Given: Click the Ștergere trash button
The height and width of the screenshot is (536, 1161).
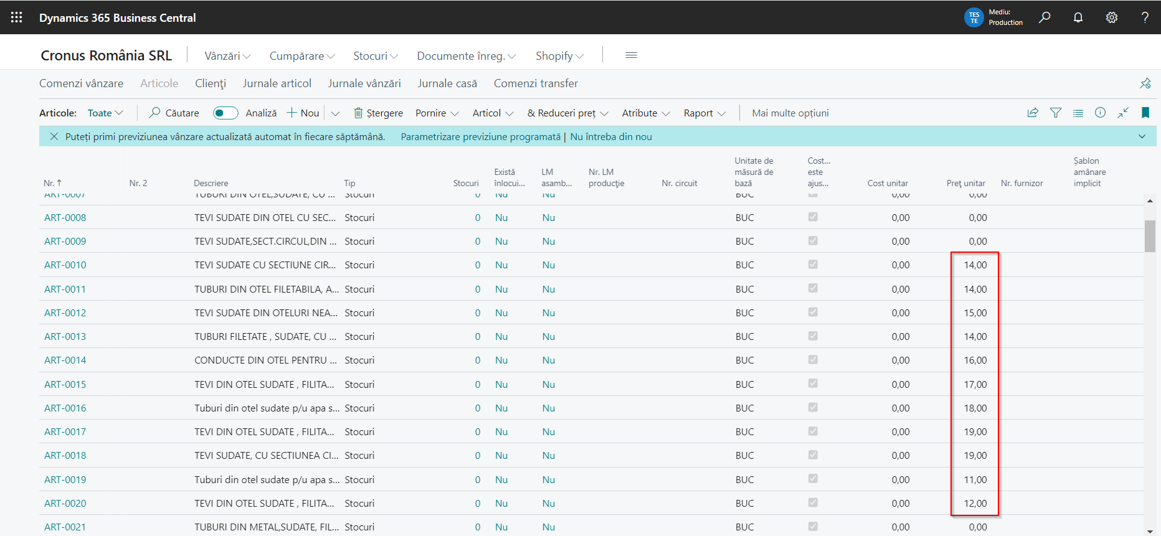Looking at the screenshot, I should (x=379, y=113).
